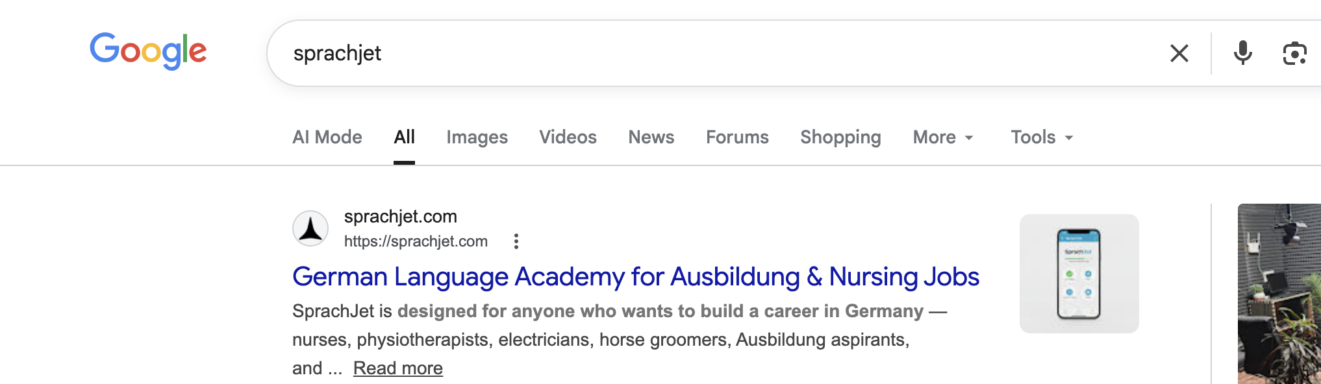The width and height of the screenshot is (1321, 384).
Task: Open Search by image camera icon
Action: [x=1294, y=53]
